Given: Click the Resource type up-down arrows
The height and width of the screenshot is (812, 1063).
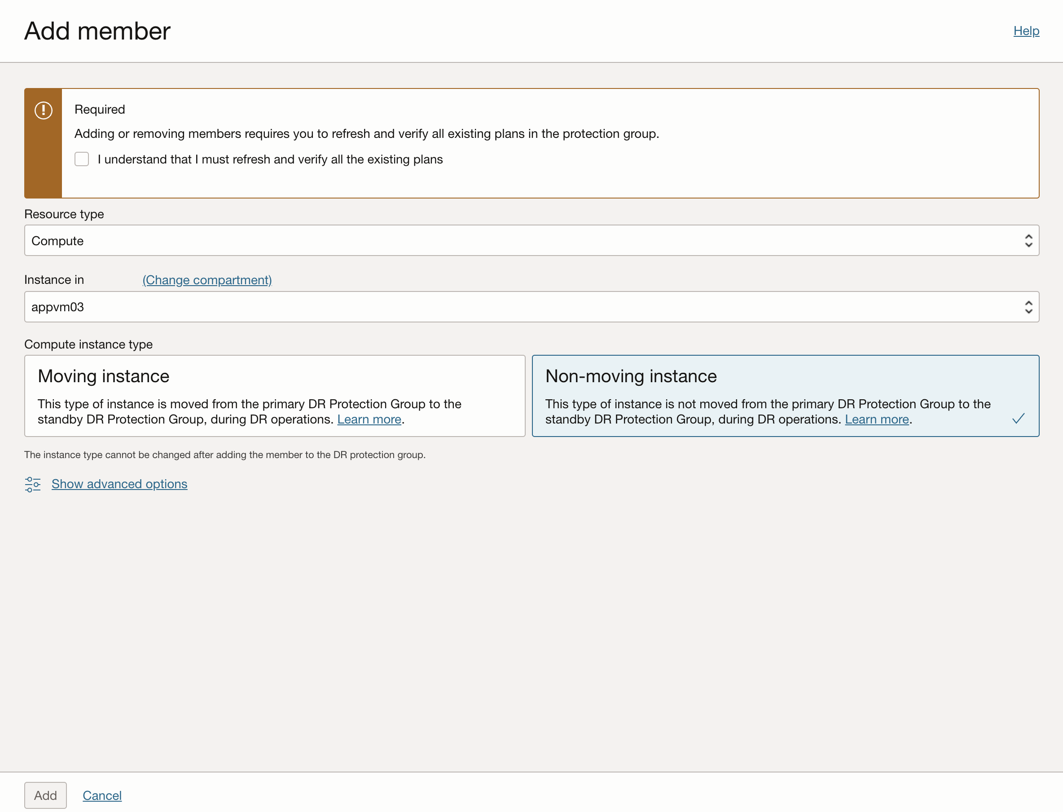Looking at the screenshot, I should click(x=1028, y=241).
